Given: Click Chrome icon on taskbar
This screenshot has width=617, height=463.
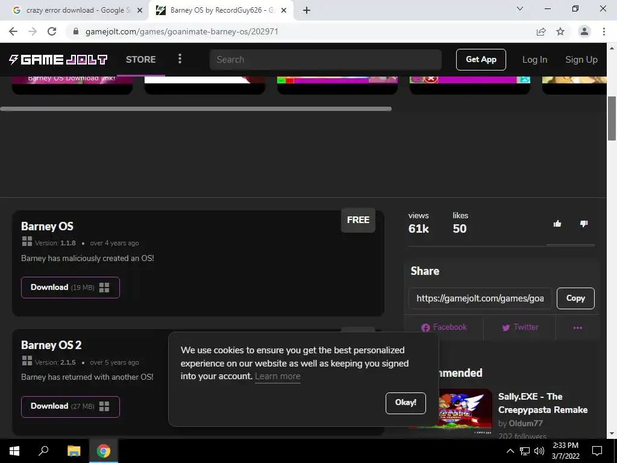Looking at the screenshot, I should pos(104,451).
